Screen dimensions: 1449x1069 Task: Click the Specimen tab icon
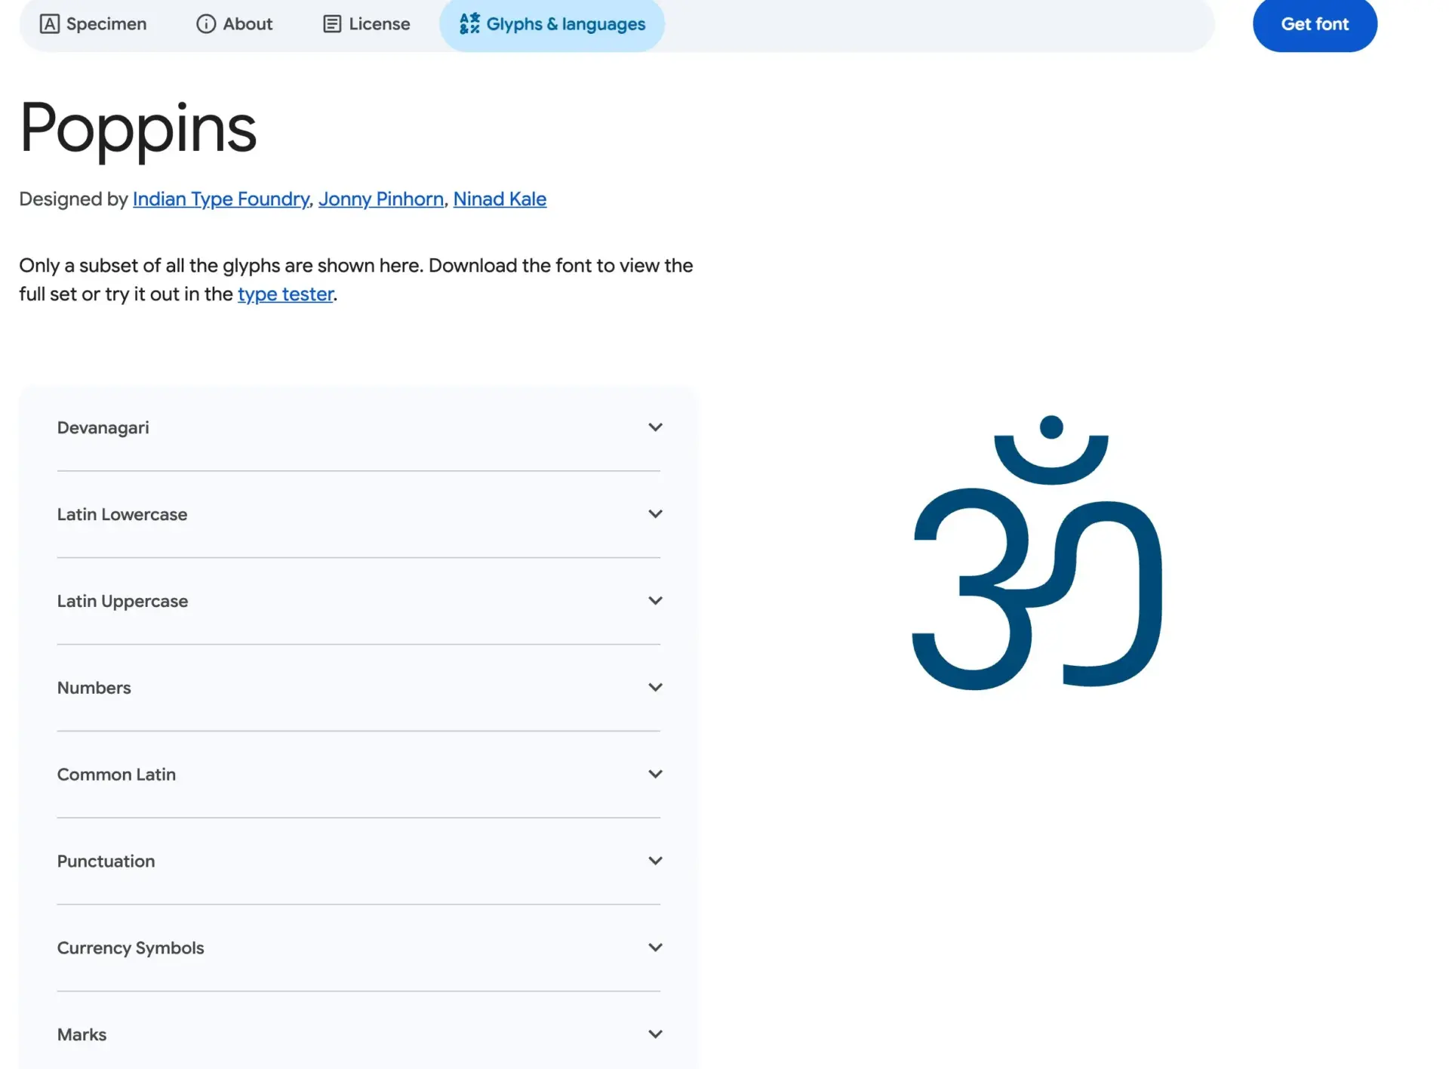(49, 24)
